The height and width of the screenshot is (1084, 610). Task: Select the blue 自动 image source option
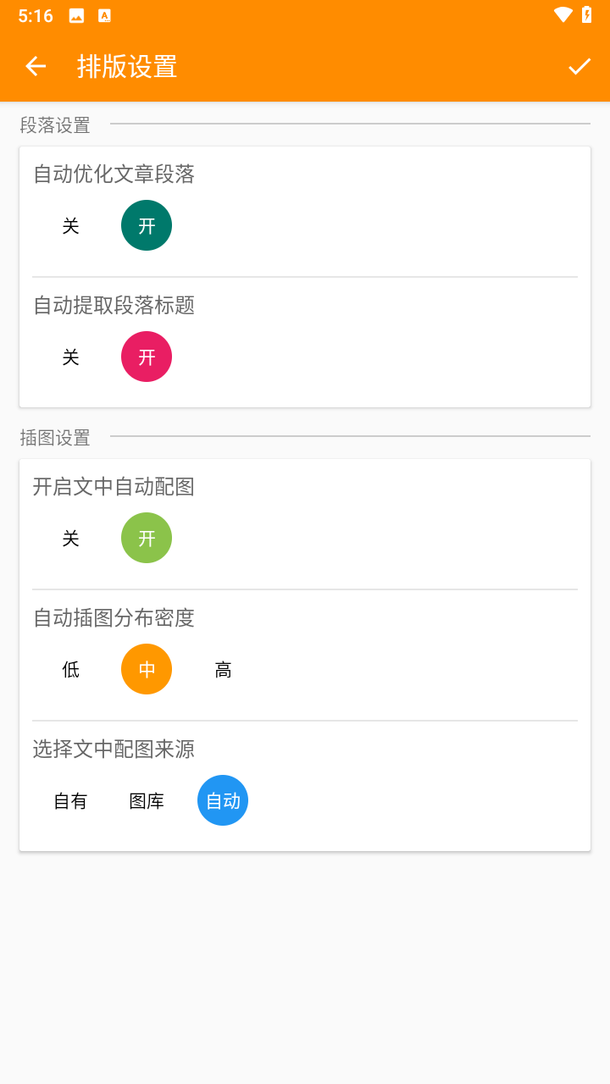point(223,801)
